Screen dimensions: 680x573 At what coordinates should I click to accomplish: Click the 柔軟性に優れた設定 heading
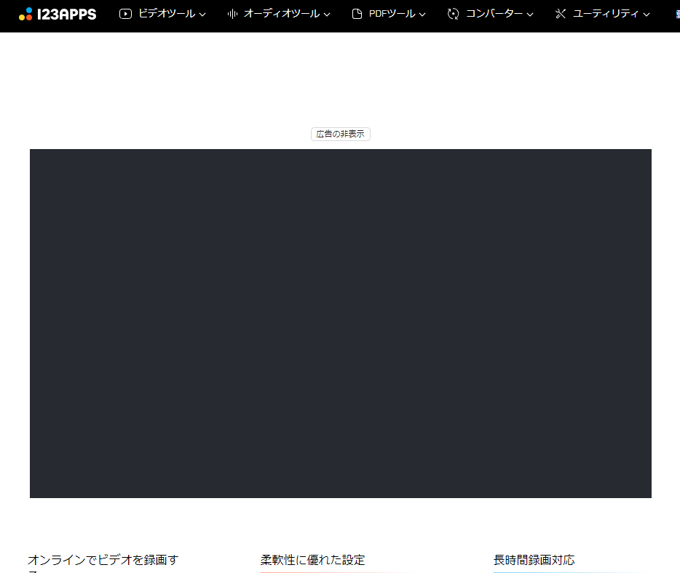click(313, 560)
